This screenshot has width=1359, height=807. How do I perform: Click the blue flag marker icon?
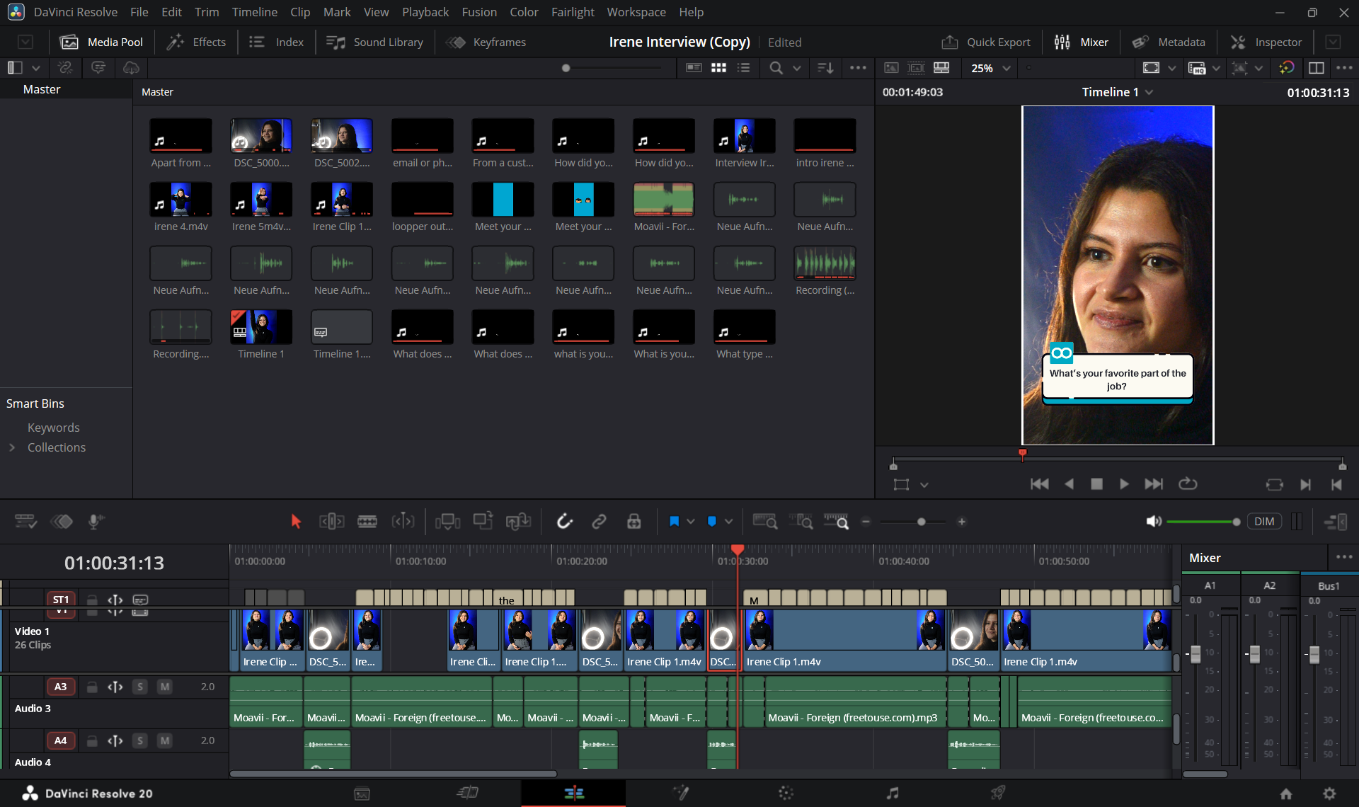674,522
